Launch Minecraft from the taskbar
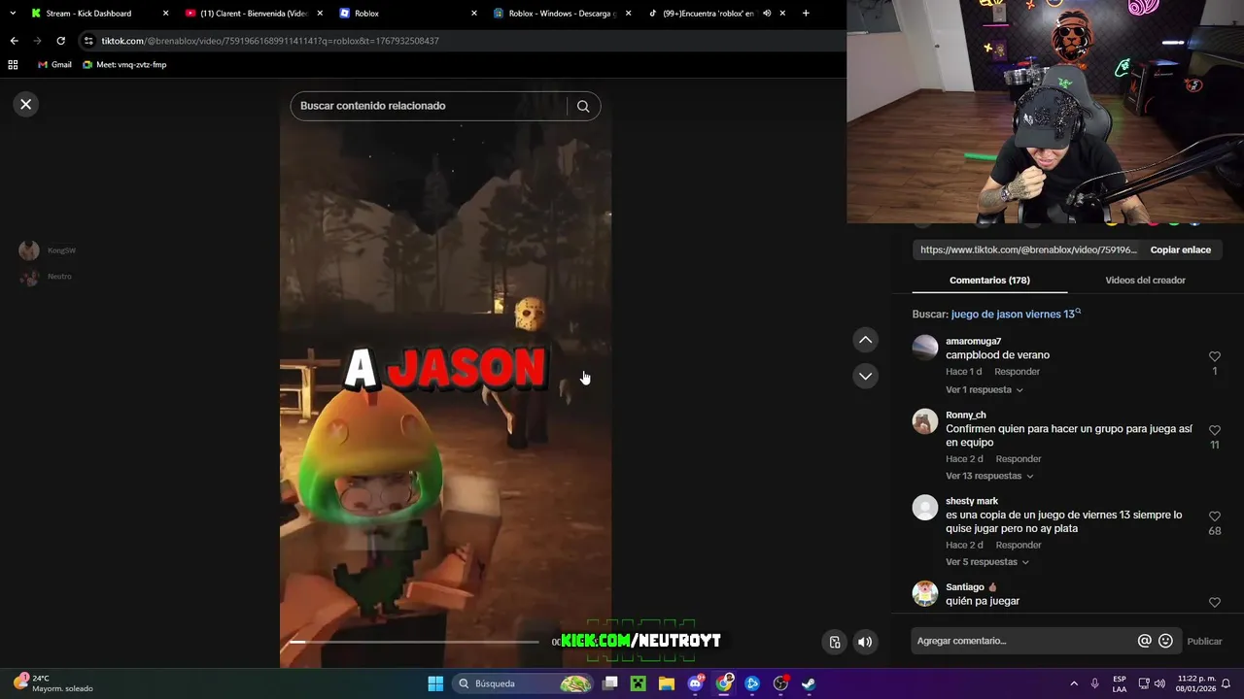This screenshot has height=699, width=1244. pos(638,683)
